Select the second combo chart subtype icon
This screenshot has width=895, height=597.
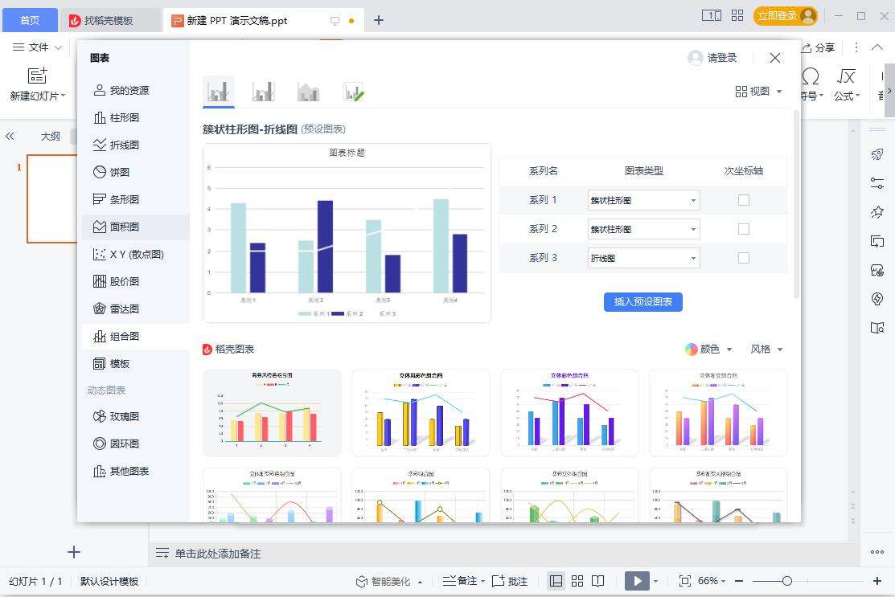coord(263,92)
